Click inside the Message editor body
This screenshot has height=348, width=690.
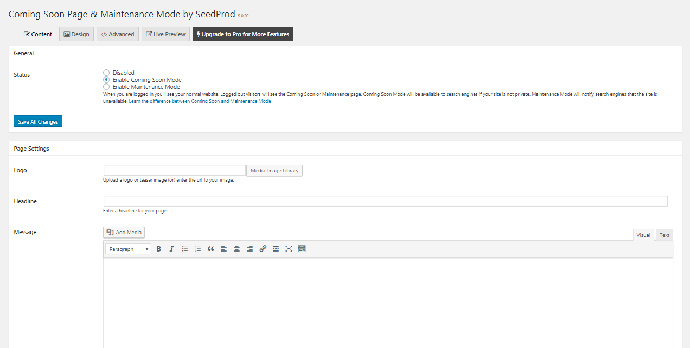[388, 302]
